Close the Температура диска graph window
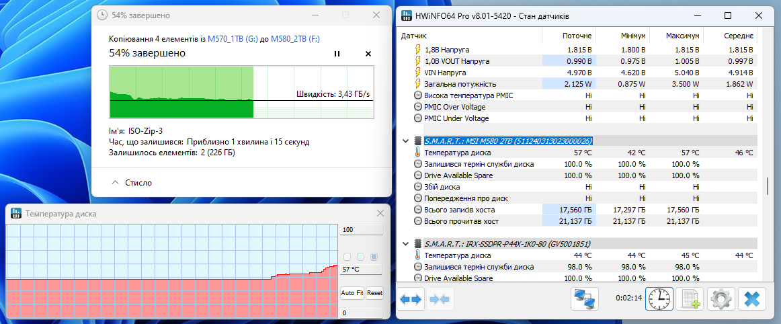The width and height of the screenshot is (781, 324). click(x=380, y=213)
